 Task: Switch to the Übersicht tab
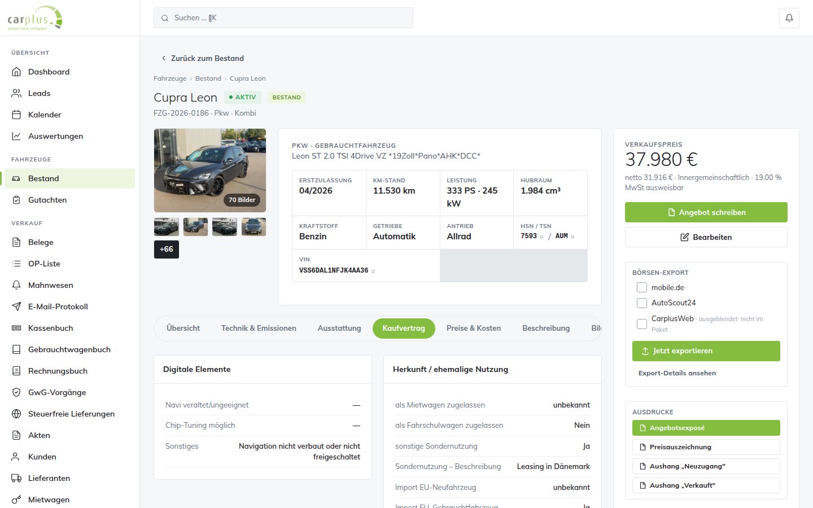[183, 328]
